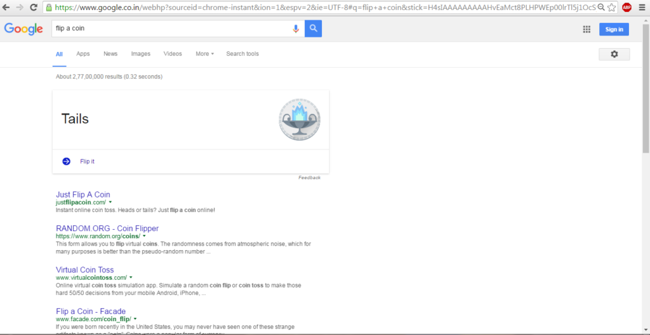Click the 'Tails' result text

coord(75,119)
